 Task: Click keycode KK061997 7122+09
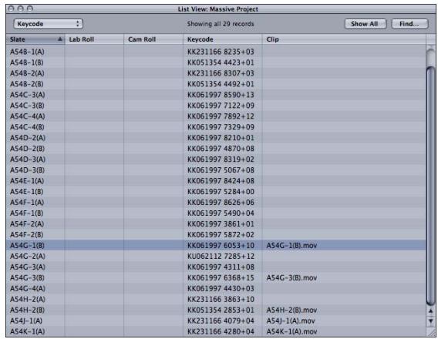coord(221,106)
